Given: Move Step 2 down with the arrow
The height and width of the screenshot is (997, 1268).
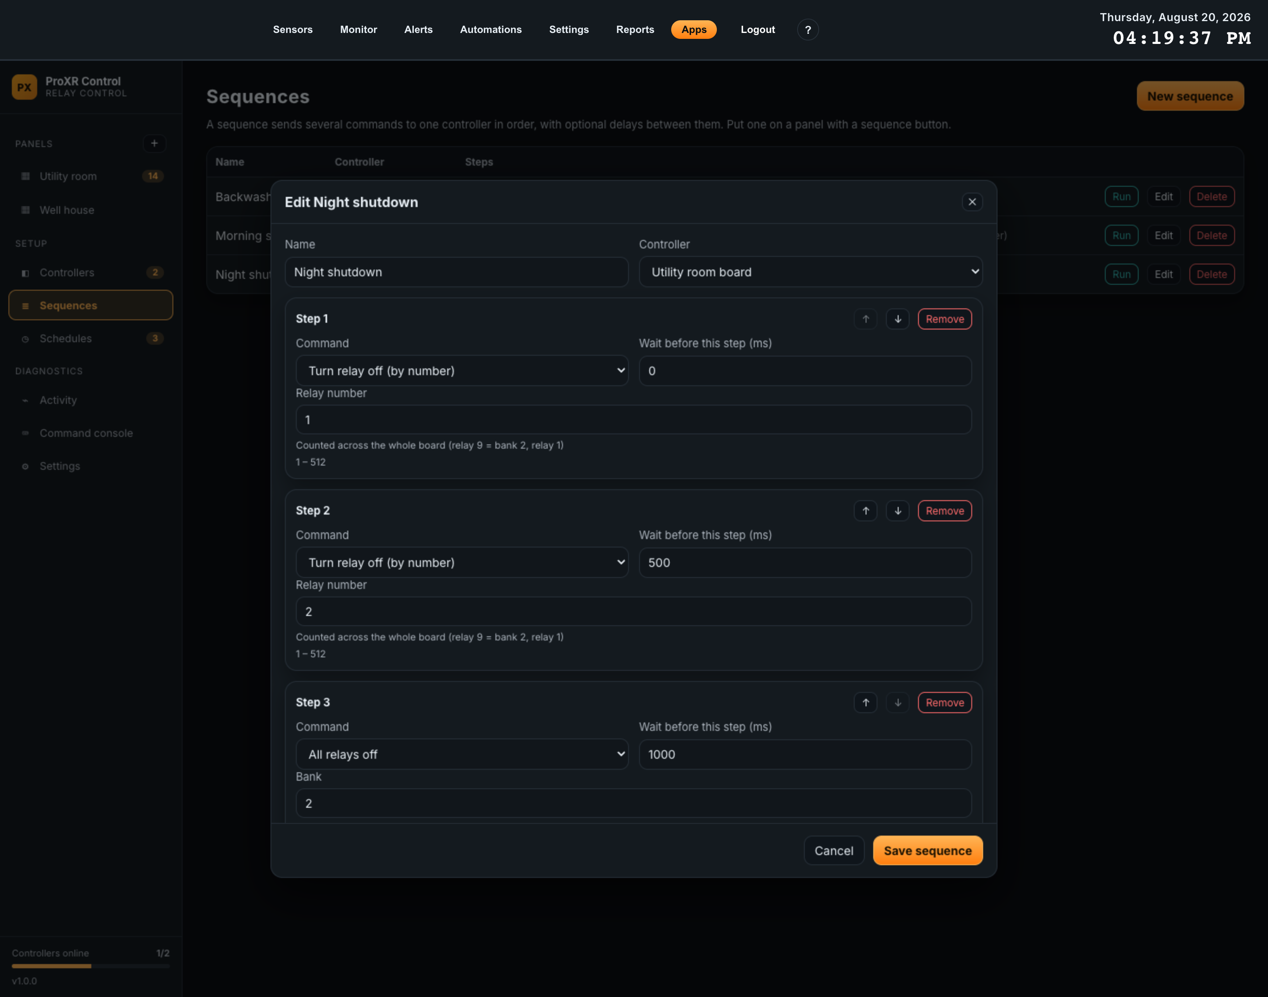Looking at the screenshot, I should pyautogui.click(x=898, y=511).
